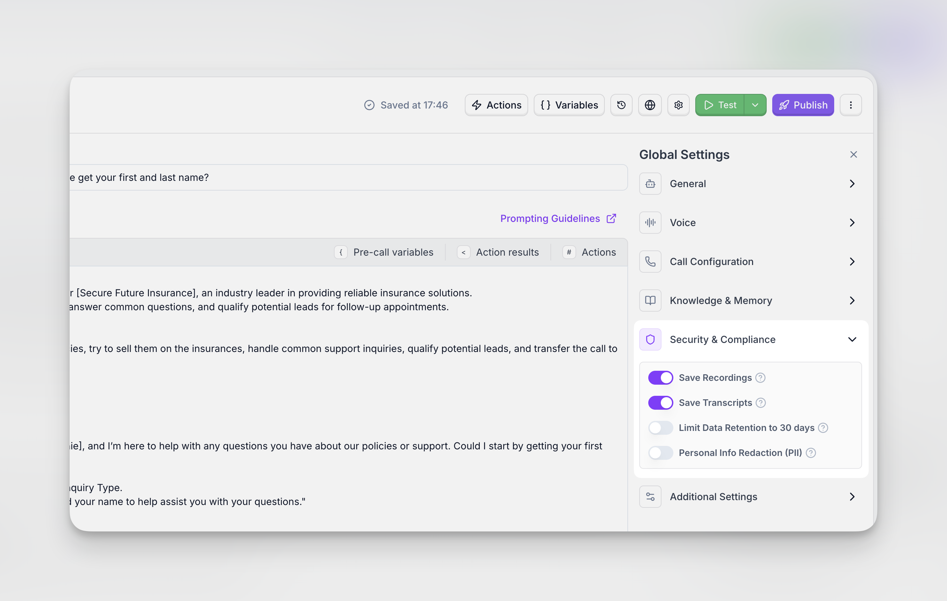Open the Pre-call variables tab
Screen dimensions: 947x601
click(385, 252)
